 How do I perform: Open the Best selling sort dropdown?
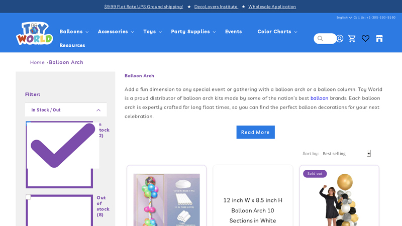[x=346, y=154]
